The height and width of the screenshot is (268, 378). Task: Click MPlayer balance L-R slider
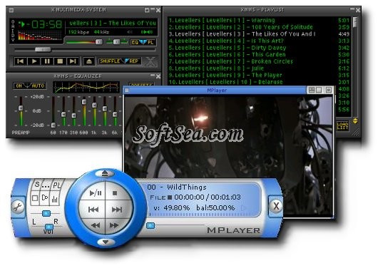(46, 213)
